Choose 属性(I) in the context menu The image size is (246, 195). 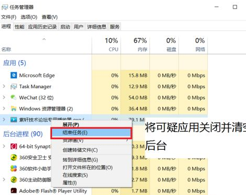tap(91, 183)
